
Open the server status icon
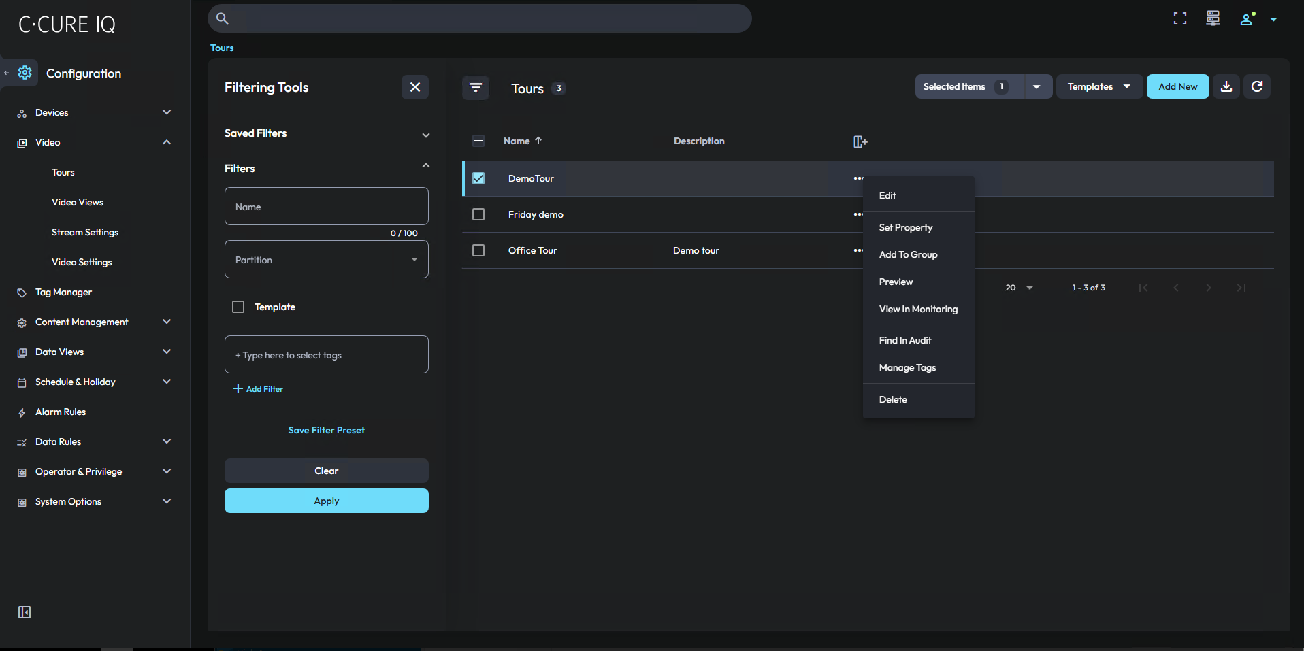point(1213,19)
